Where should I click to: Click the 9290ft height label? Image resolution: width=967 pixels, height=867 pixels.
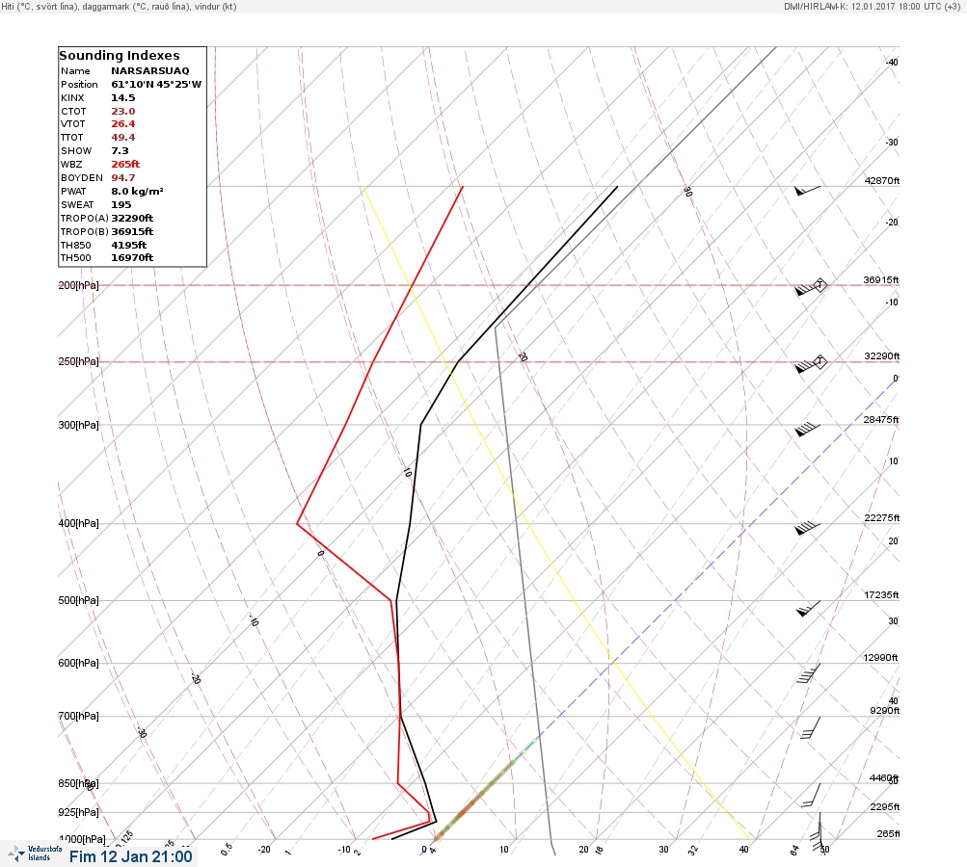(x=884, y=711)
